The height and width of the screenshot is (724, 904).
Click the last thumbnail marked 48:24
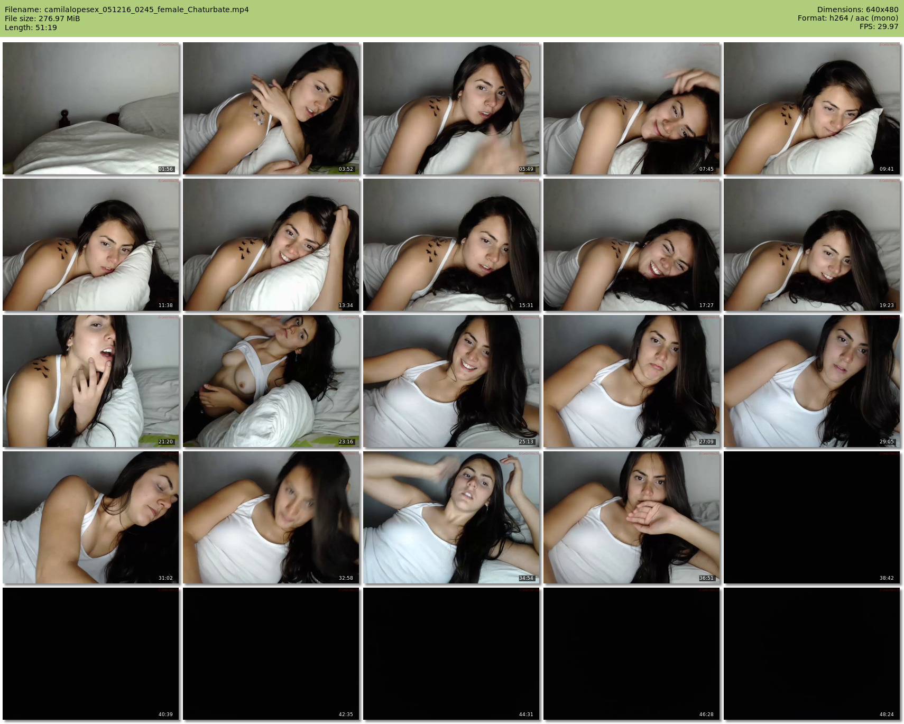pyautogui.click(x=812, y=654)
